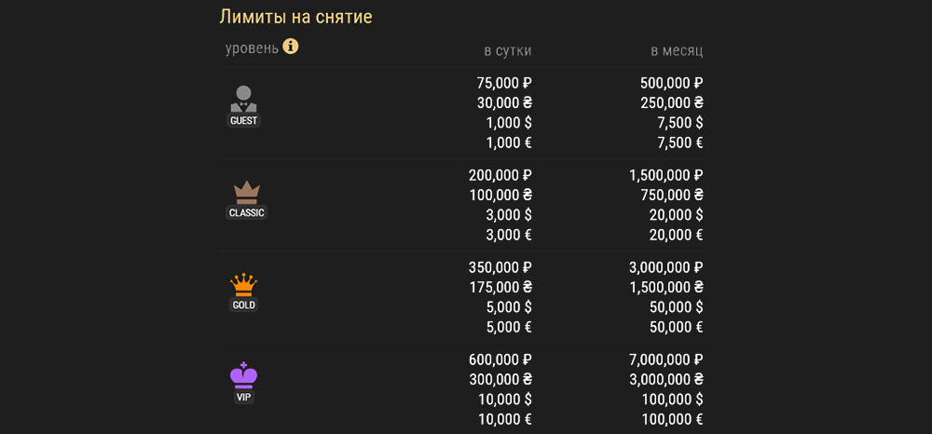The width and height of the screenshot is (932, 434).
Task: Click Guest daily limit 75,000 ₽
Action: pyautogui.click(x=503, y=82)
